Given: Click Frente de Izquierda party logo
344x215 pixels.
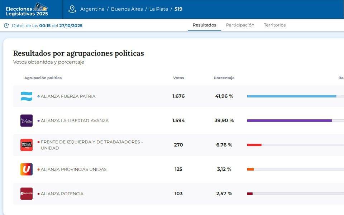Looking at the screenshot, I should click(27, 145).
